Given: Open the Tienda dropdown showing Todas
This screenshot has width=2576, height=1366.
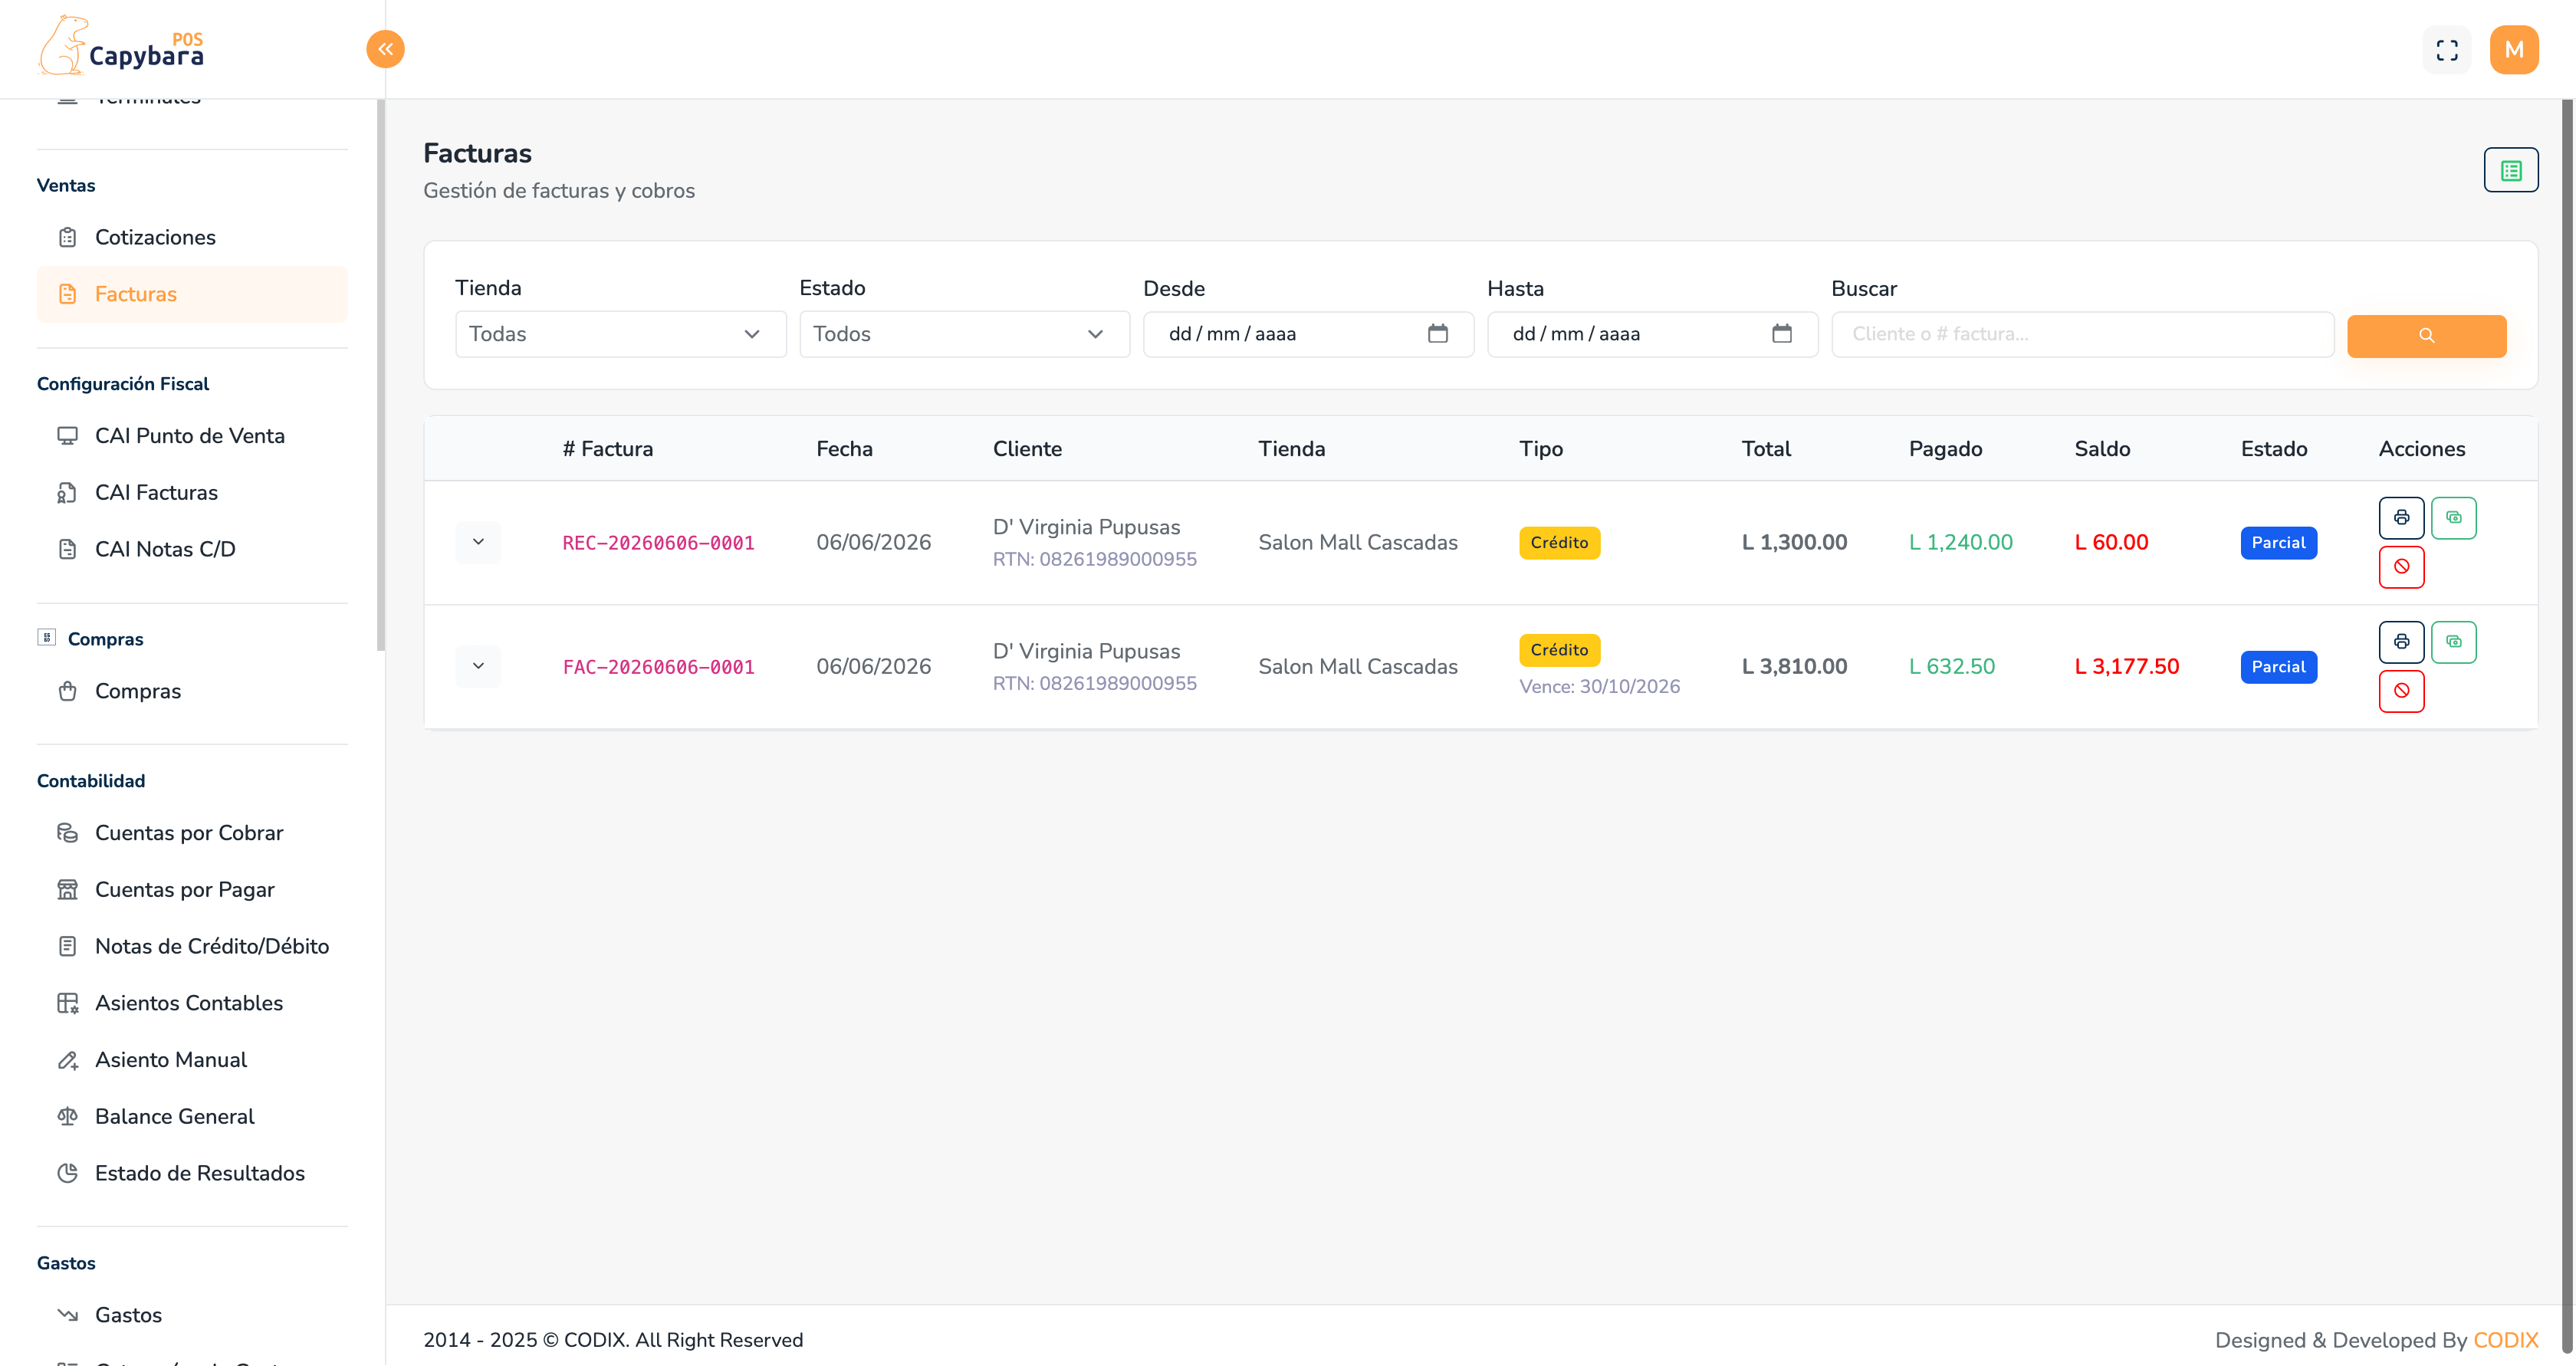Looking at the screenshot, I should tap(620, 334).
